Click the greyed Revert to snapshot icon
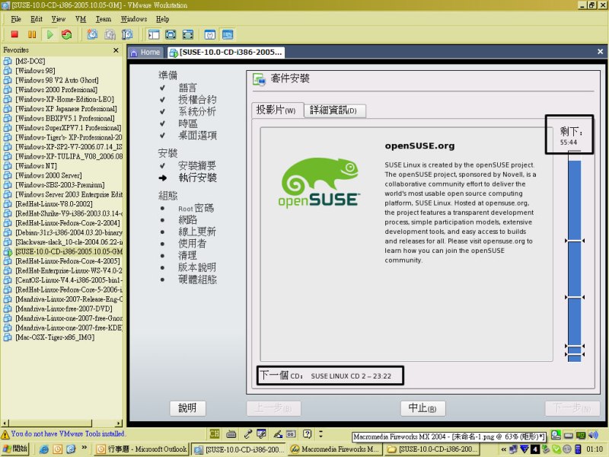Image resolution: width=609 pixels, height=457 pixels. (110, 34)
